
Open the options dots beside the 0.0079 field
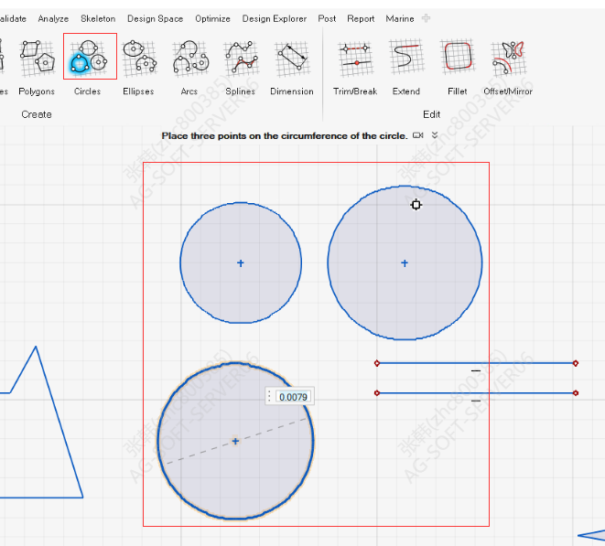coord(269,397)
